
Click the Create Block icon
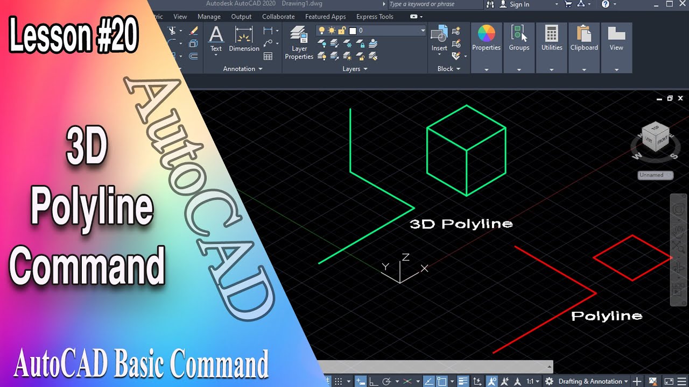(456, 31)
